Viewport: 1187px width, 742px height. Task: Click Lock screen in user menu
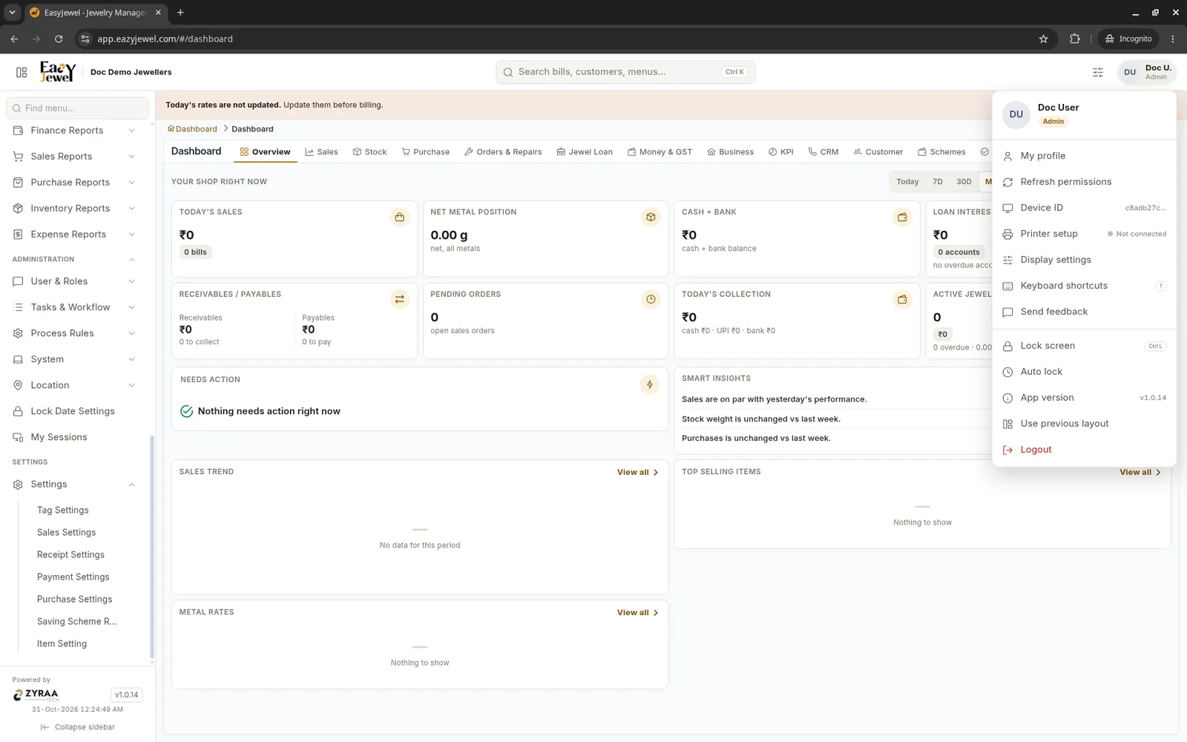point(1084,346)
